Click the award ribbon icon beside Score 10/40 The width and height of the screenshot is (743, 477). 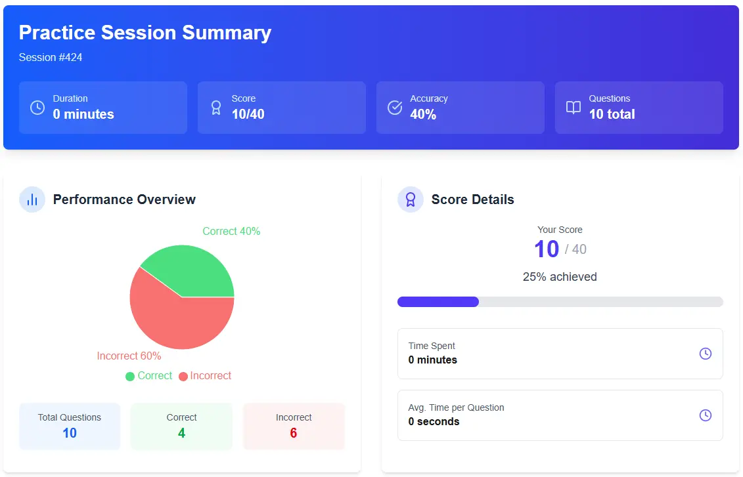coord(216,107)
